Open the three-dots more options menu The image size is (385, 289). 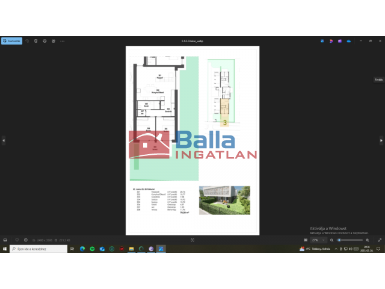(x=62, y=41)
